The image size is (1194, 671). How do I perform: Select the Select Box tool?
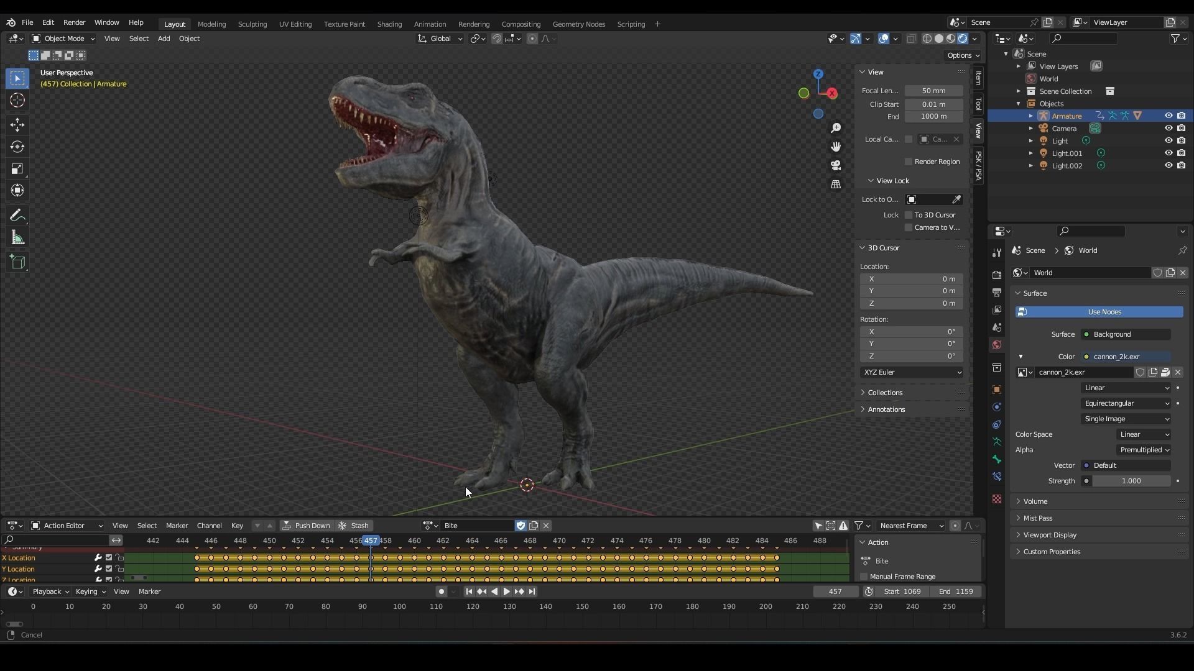click(17, 78)
